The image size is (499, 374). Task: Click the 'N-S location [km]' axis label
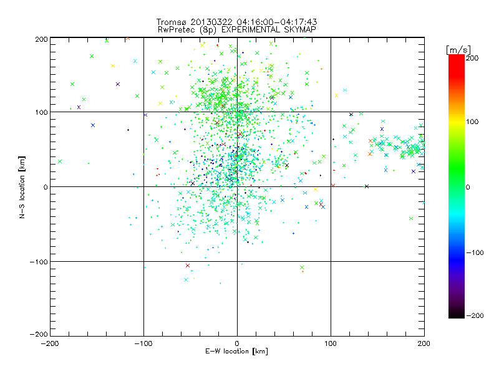point(22,187)
